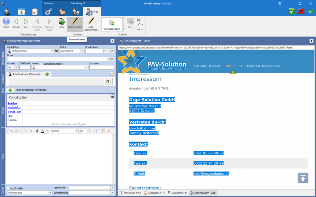Open the Kundenkreis dropdown

(105, 51)
